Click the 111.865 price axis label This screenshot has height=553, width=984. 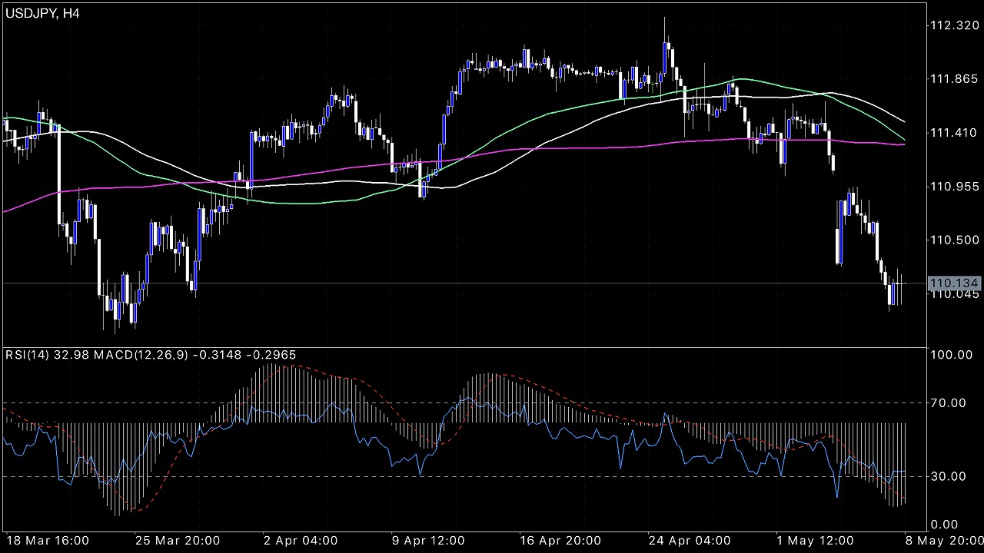click(953, 79)
